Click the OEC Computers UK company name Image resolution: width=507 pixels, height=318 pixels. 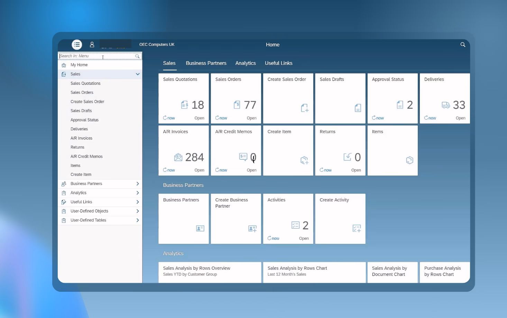157,44
